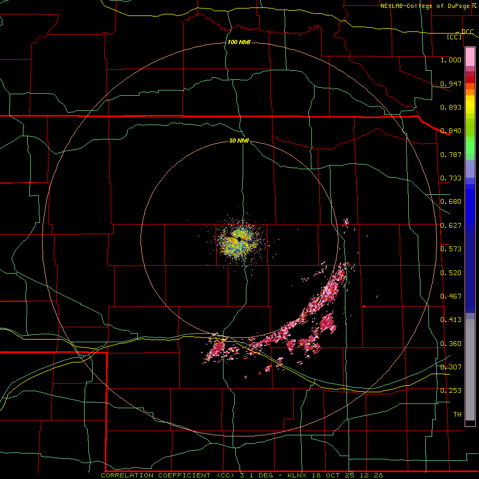This screenshot has width=479, height=479.
Task: Select the 0.520 legend value
Action: click(451, 273)
